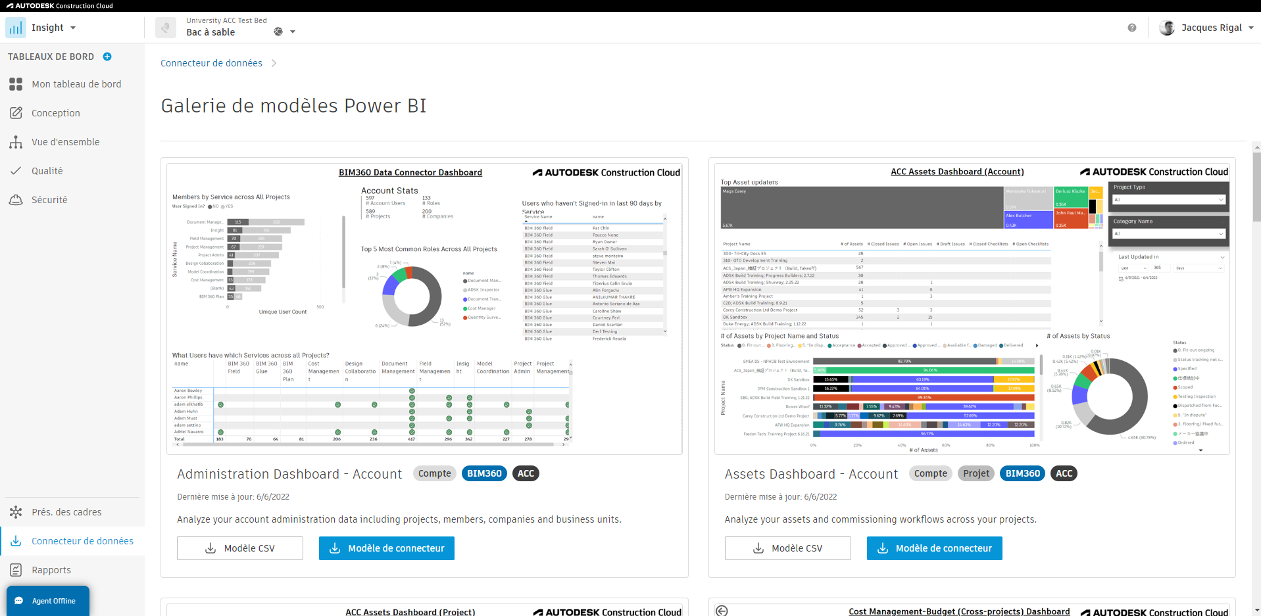Click the ACC tag on Administration Dashboard
1261x616 pixels.
[x=526, y=473]
